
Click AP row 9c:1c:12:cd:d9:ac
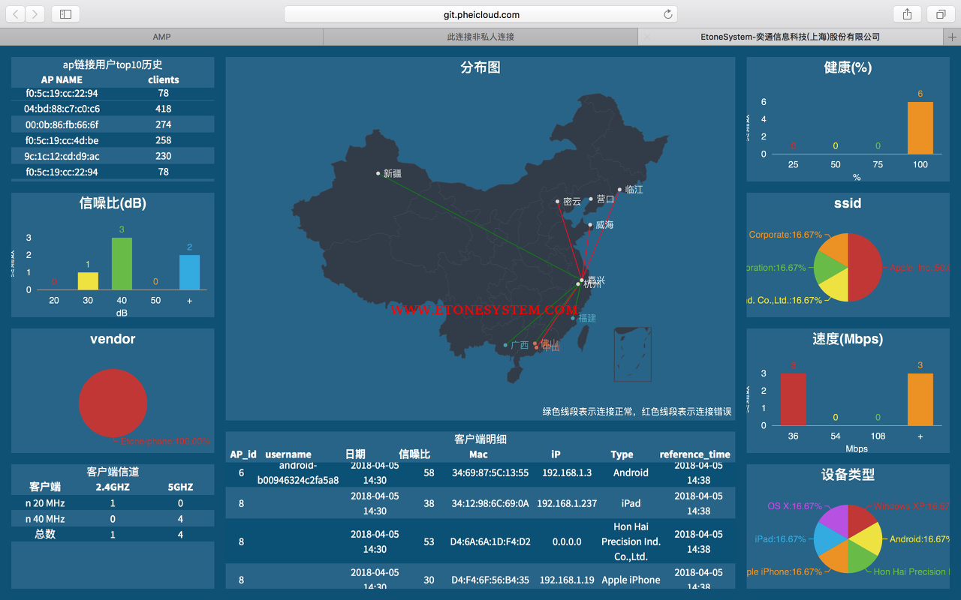pyautogui.click(x=113, y=156)
